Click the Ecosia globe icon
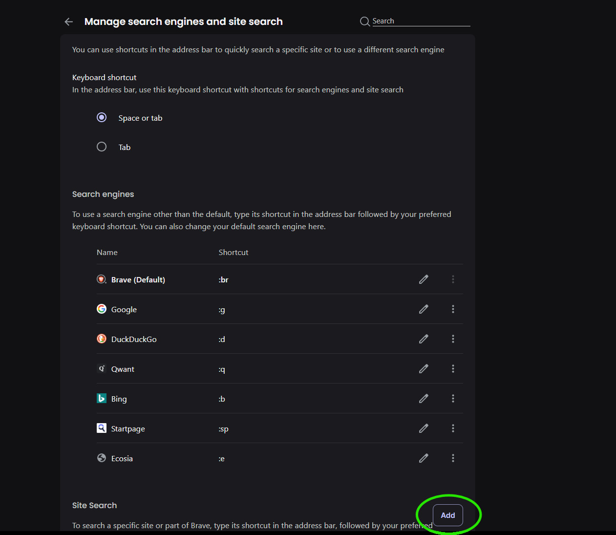This screenshot has height=535, width=616. [101, 458]
